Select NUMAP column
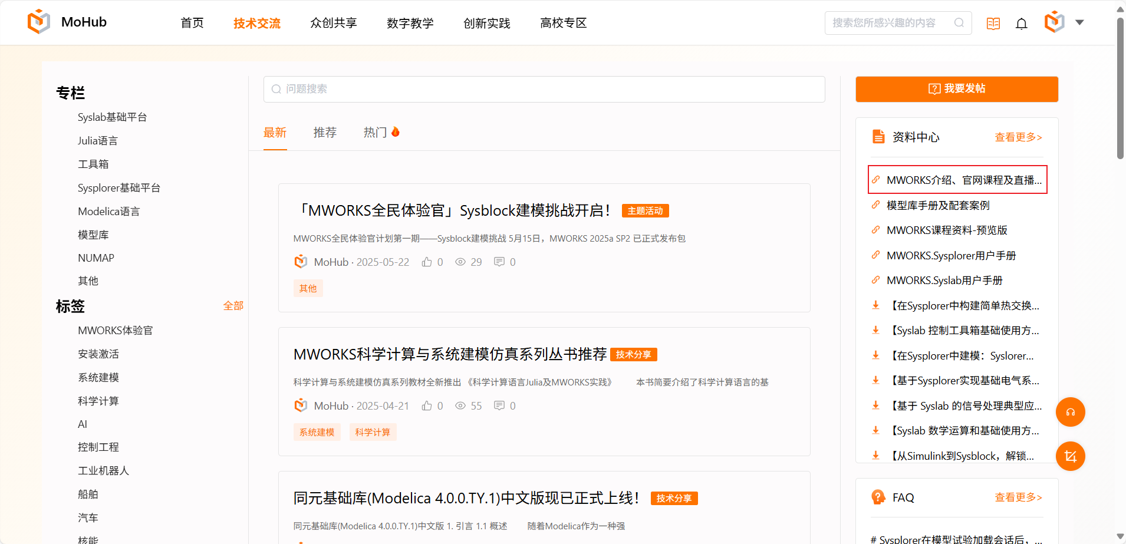1126x544 pixels. click(x=96, y=258)
